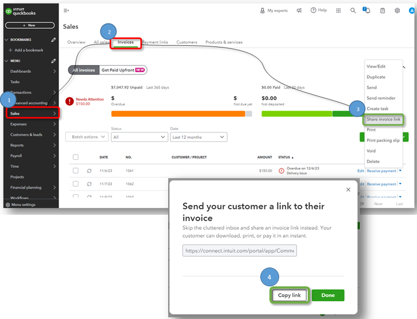Image resolution: width=417 pixels, height=319 pixels.
Task: Click Add a bookmark
Action: pos(26,50)
